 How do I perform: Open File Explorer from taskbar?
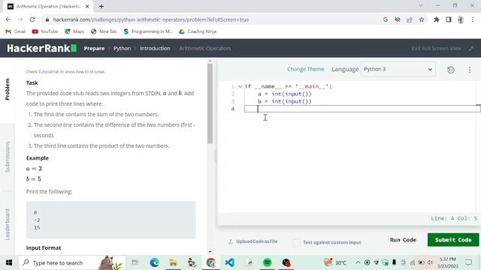pyautogui.click(x=173, y=262)
